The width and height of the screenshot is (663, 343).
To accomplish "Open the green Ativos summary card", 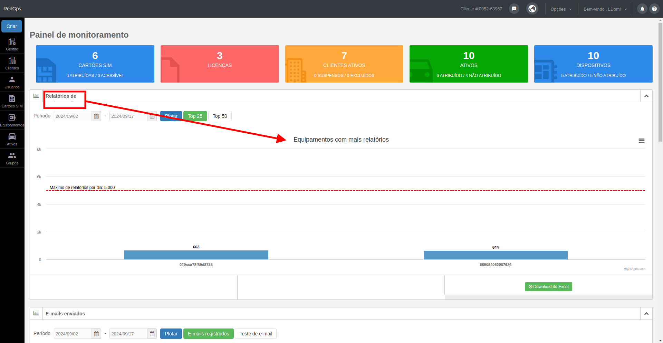I will pyautogui.click(x=469, y=64).
